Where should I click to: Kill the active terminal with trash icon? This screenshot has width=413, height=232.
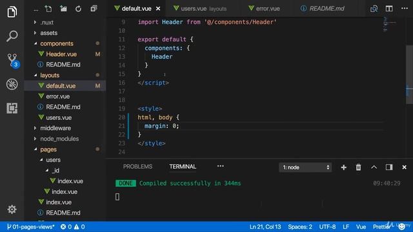coord(359,168)
